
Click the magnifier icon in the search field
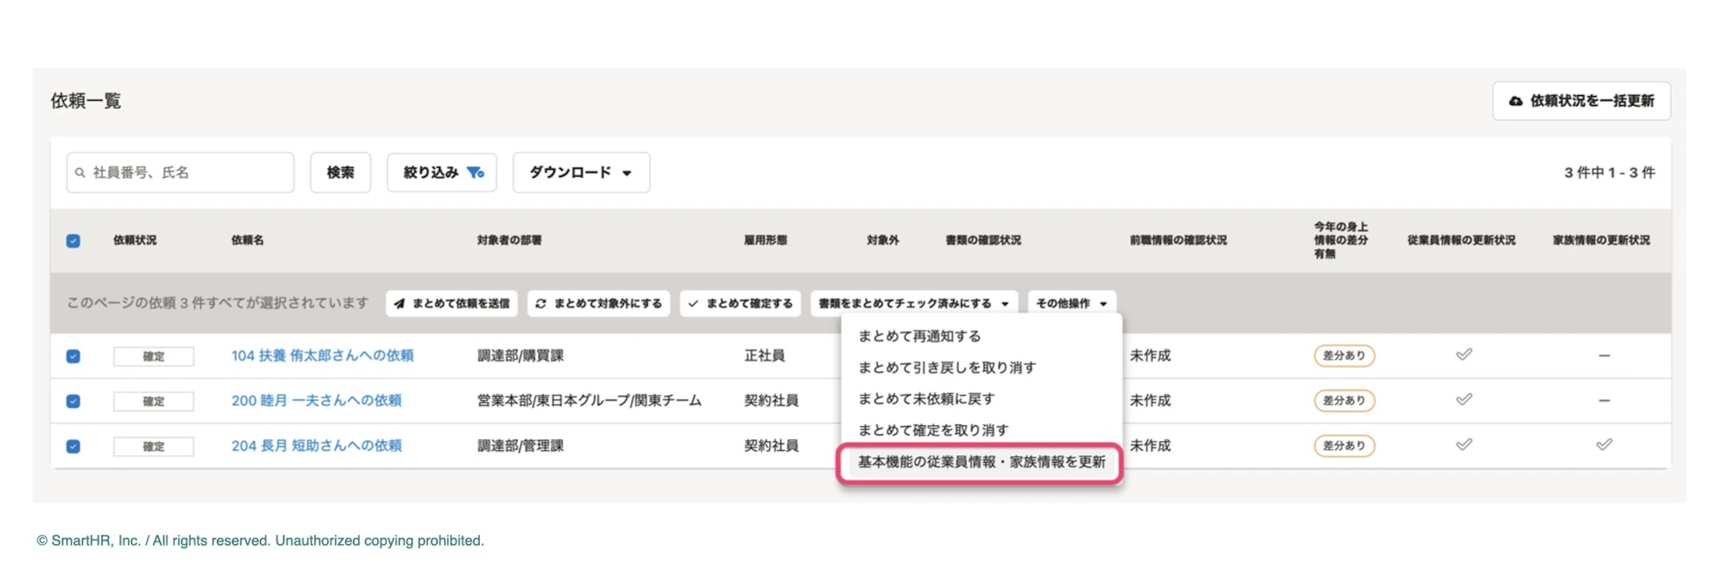tap(80, 172)
